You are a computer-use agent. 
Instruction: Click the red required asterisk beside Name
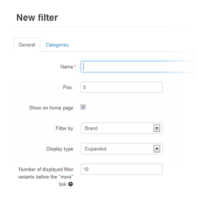point(75,66)
